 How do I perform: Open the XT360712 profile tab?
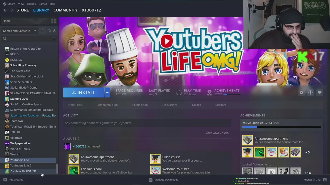click(x=91, y=10)
